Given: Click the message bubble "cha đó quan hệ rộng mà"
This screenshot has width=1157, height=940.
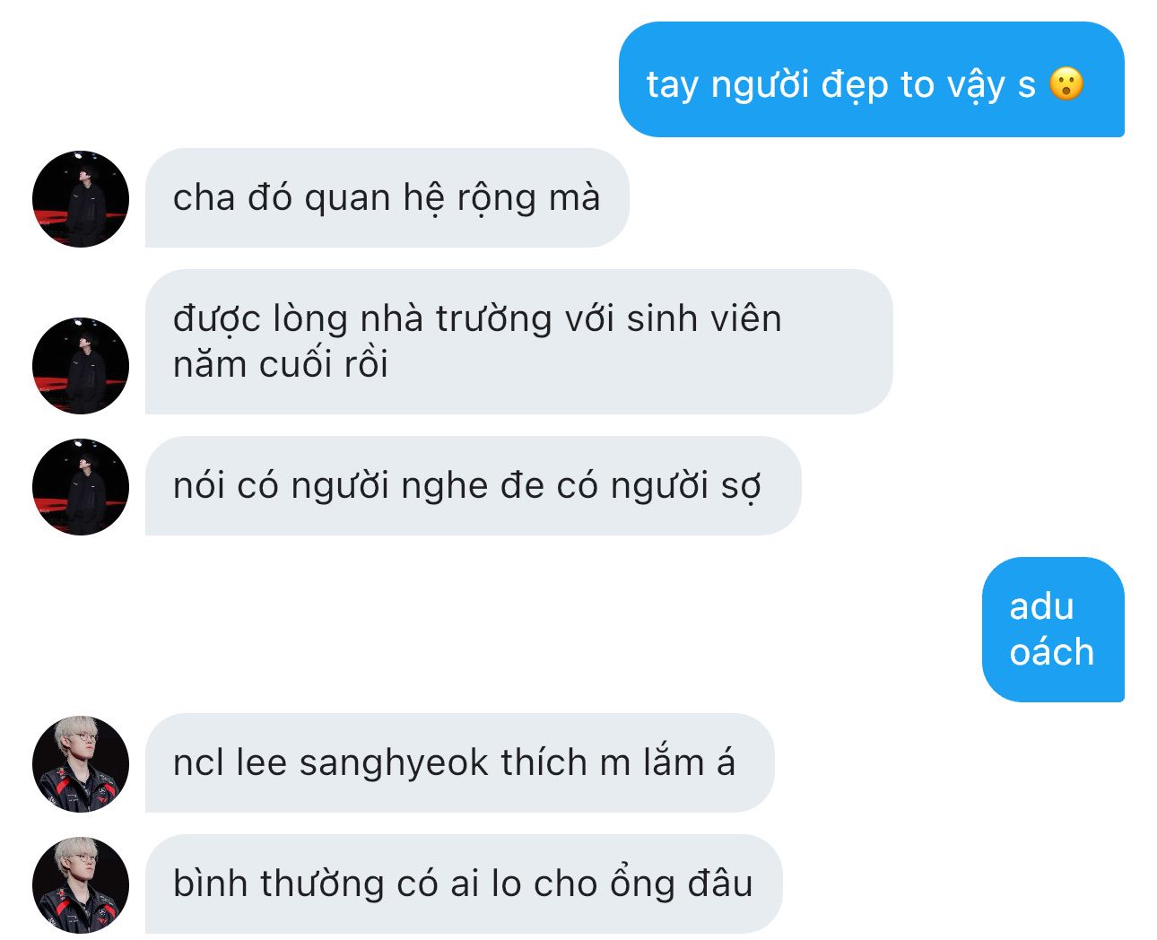Looking at the screenshot, I should pyautogui.click(x=387, y=198).
